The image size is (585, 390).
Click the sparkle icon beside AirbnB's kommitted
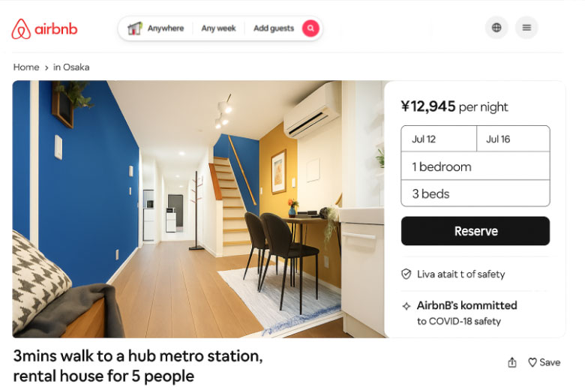406,306
